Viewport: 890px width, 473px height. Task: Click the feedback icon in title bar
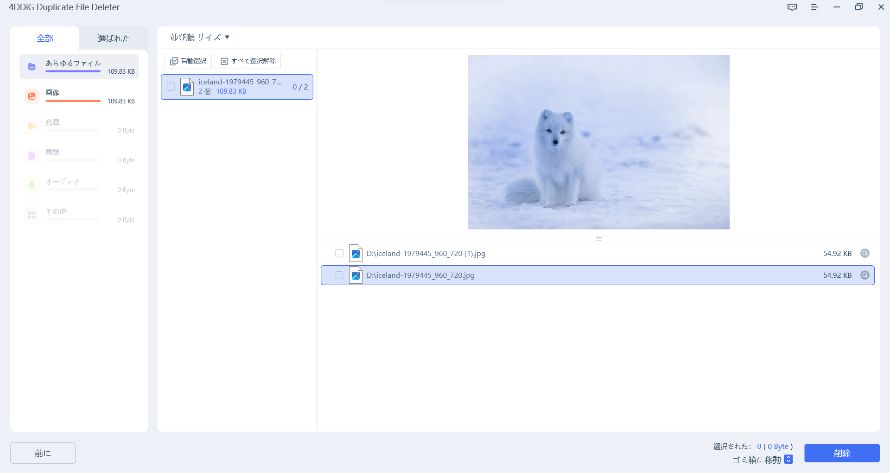tap(792, 7)
